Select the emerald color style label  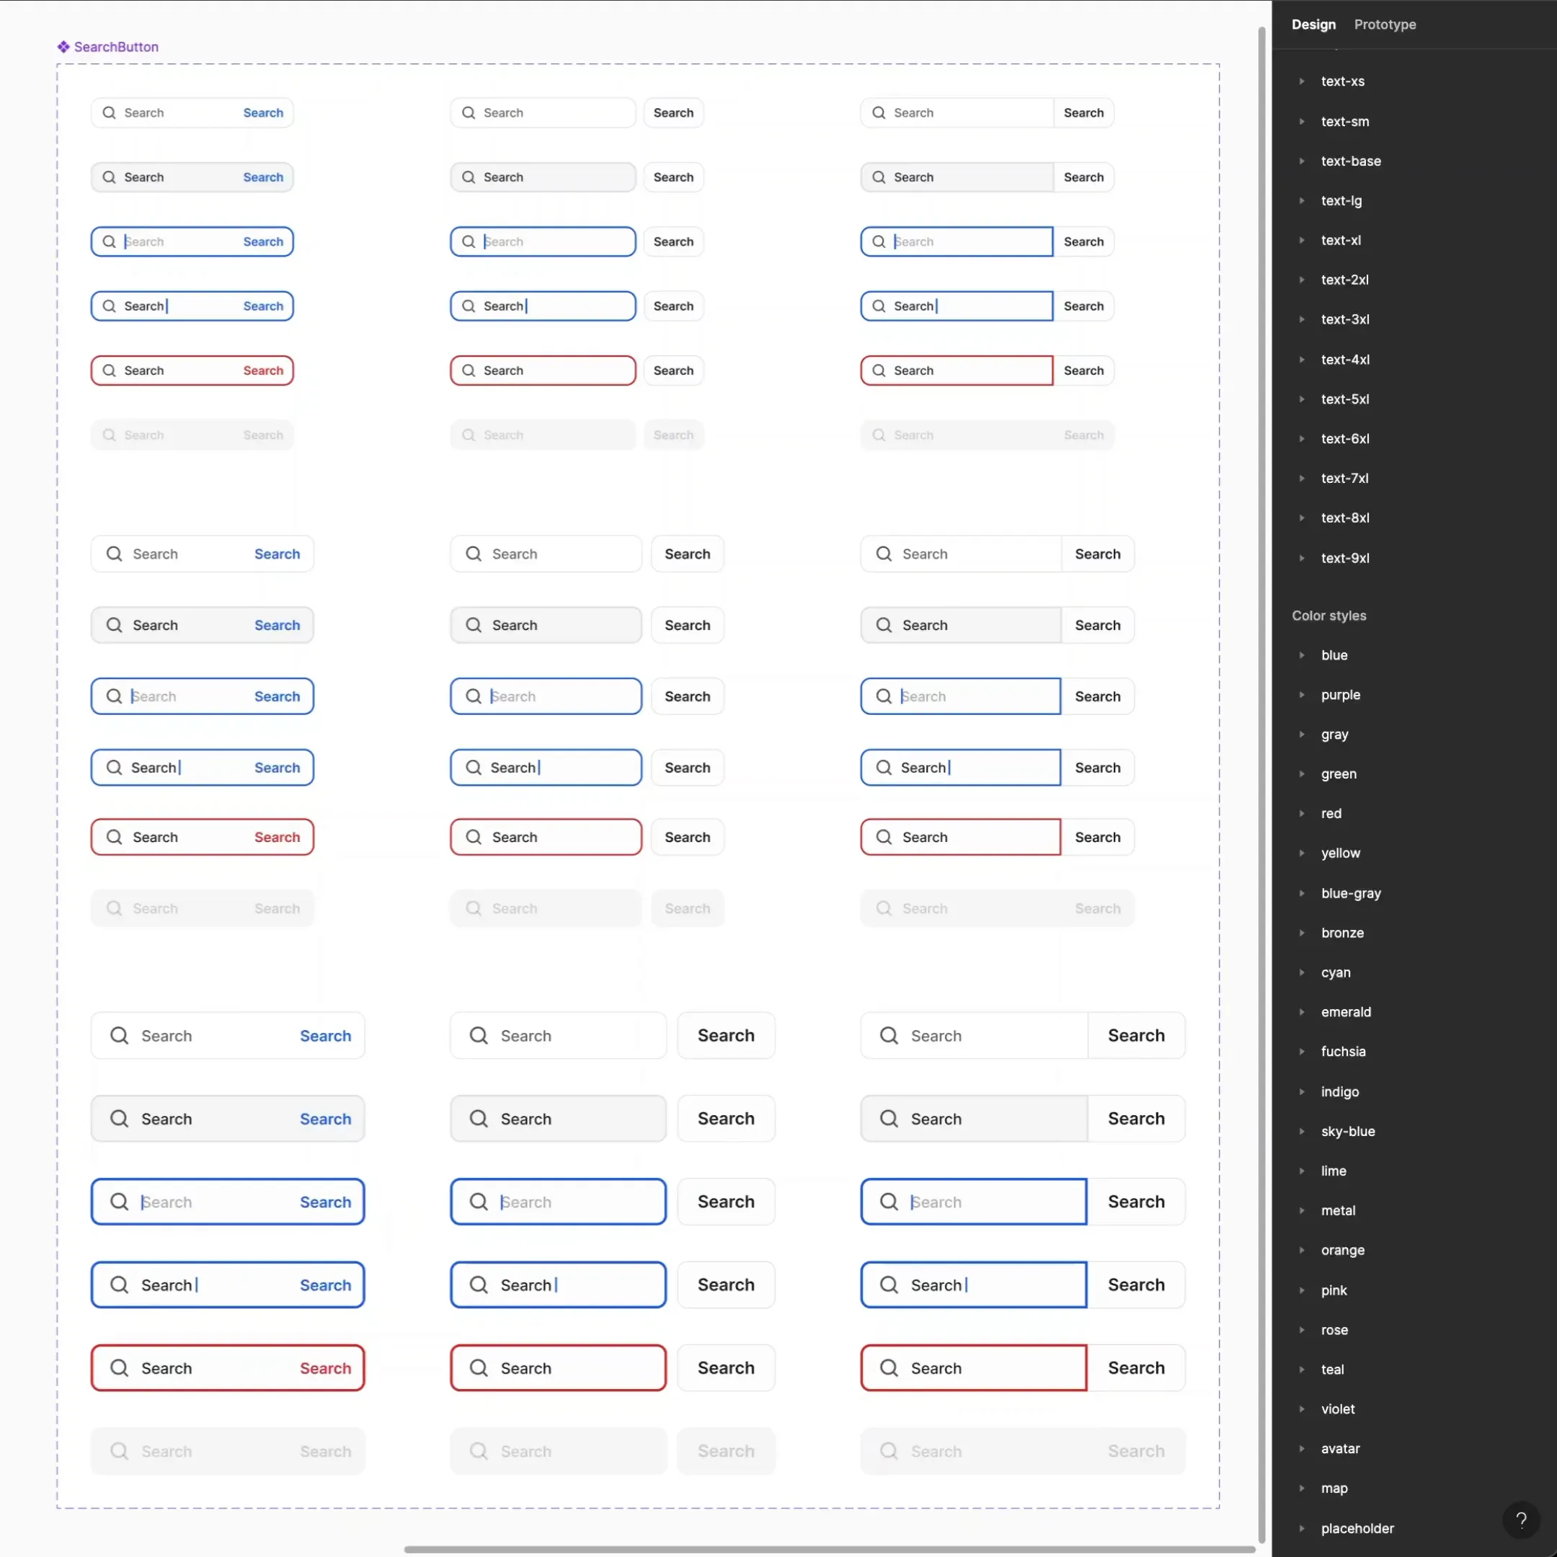1346,1011
